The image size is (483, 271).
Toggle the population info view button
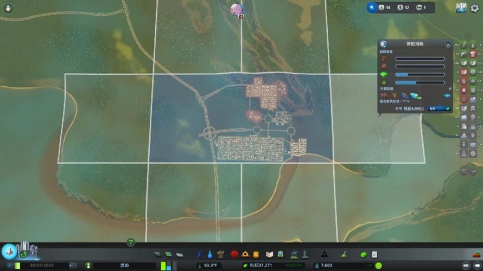(x=464, y=153)
